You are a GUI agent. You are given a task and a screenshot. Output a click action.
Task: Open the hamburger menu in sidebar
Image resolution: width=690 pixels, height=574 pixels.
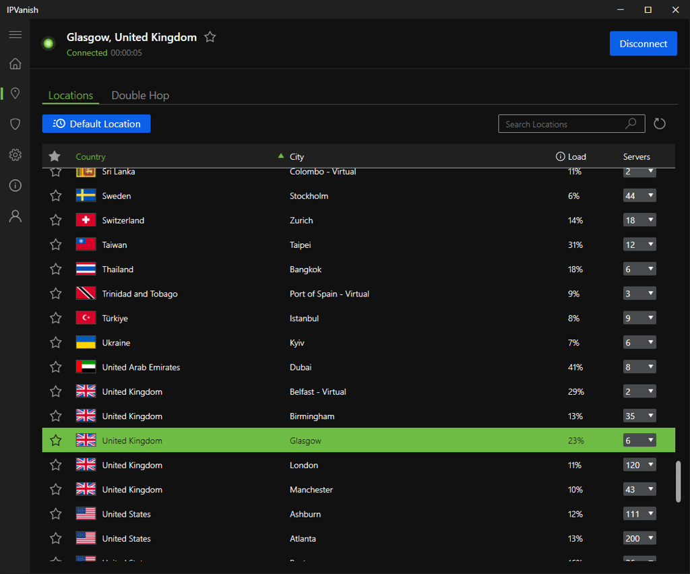tap(15, 34)
